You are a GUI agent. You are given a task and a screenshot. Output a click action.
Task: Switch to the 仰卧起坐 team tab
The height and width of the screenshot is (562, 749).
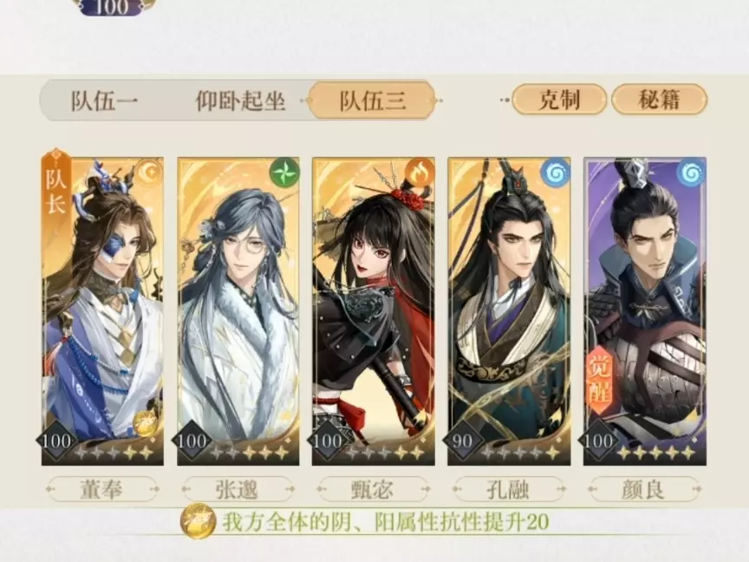tap(240, 101)
